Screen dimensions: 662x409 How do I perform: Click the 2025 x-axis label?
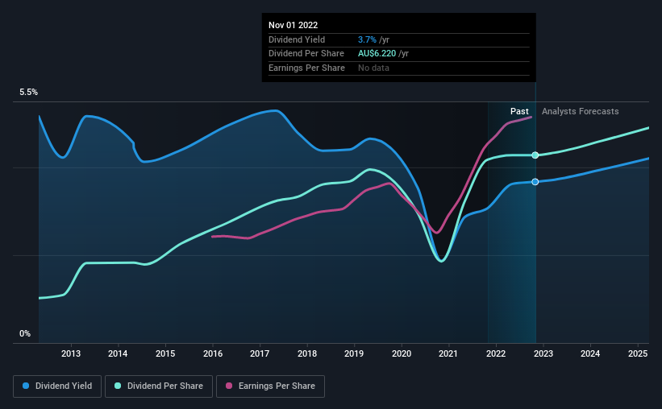coord(638,353)
